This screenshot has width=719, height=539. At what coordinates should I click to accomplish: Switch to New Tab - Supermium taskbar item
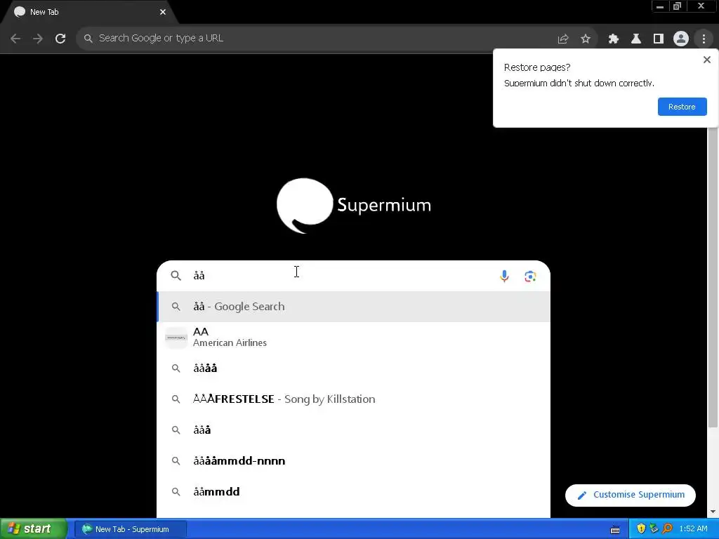(x=131, y=529)
